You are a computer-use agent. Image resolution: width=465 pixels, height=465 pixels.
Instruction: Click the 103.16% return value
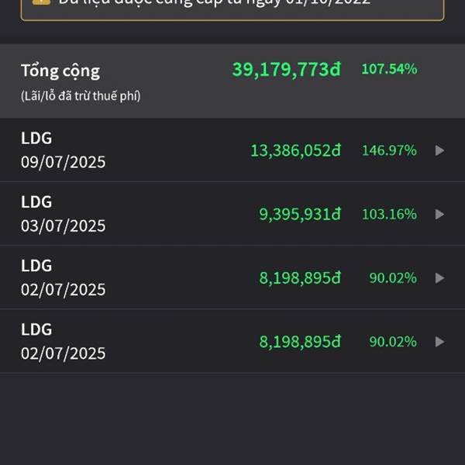(x=389, y=214)
